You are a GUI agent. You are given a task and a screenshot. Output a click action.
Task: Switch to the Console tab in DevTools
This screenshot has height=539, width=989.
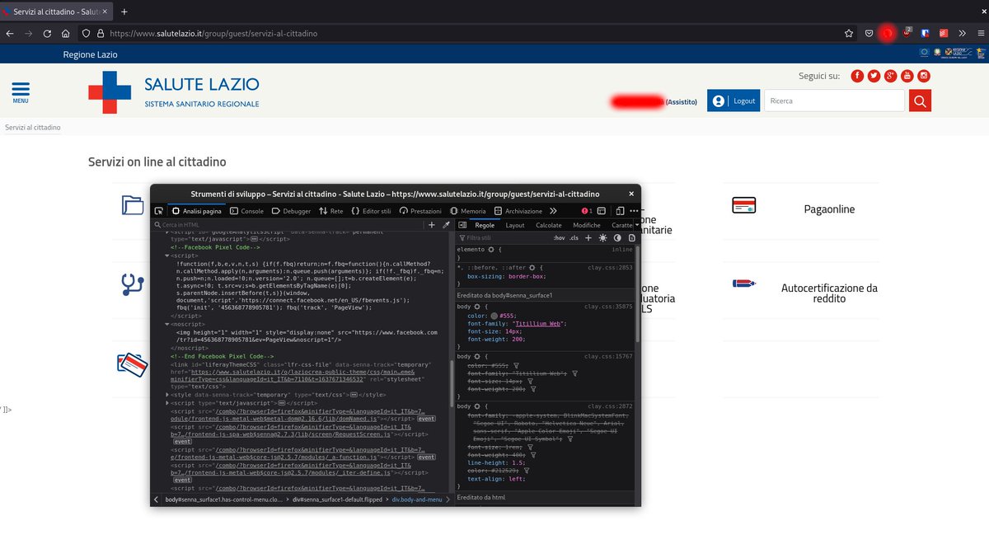tap(246, 211)
